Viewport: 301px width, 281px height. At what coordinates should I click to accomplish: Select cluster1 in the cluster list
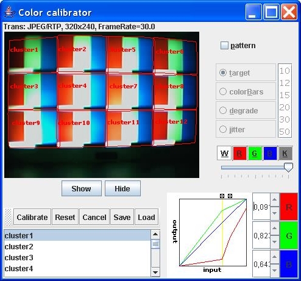pyautogui.click(x=77, y=236)
